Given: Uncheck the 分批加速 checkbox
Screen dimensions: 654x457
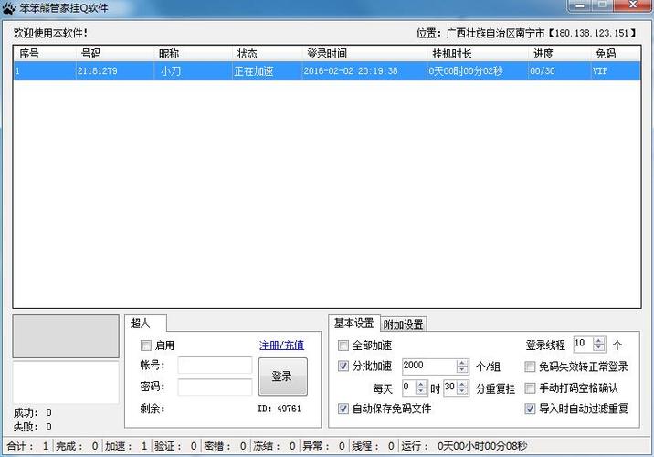Looking at the screenshot, I should click(x=343, y=367).
